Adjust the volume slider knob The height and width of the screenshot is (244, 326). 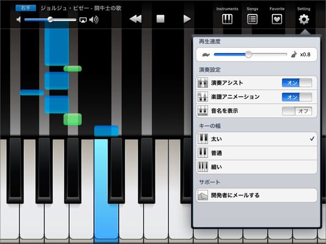tap(50, 20)
